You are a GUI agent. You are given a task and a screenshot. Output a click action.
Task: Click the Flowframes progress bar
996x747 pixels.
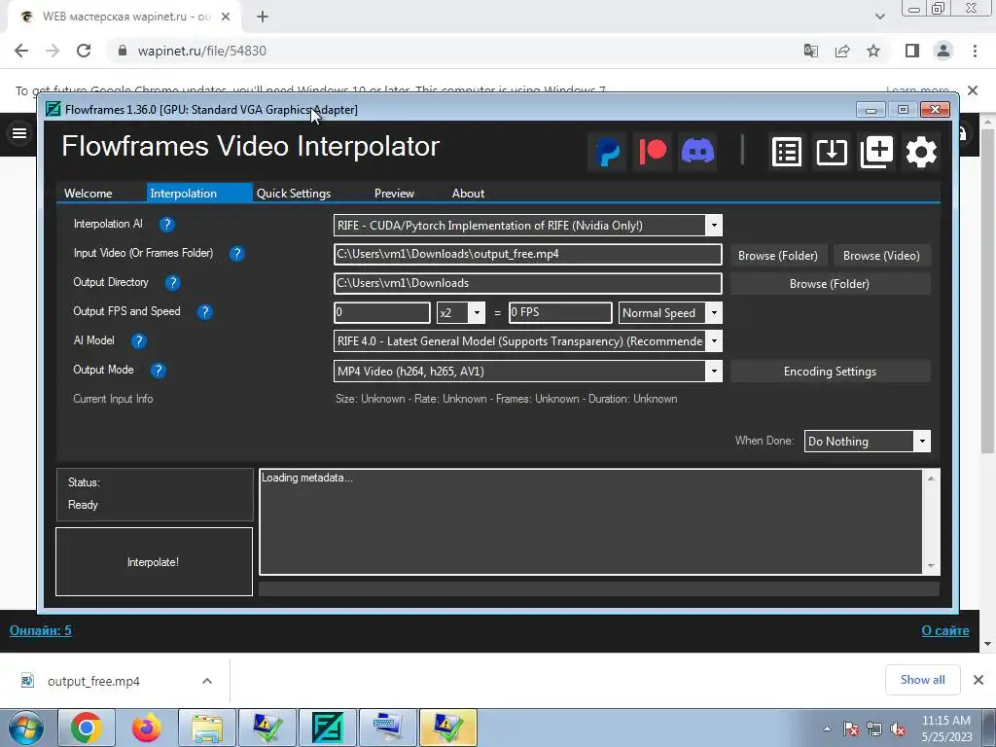pyautogui.click(x=599, y=588)
